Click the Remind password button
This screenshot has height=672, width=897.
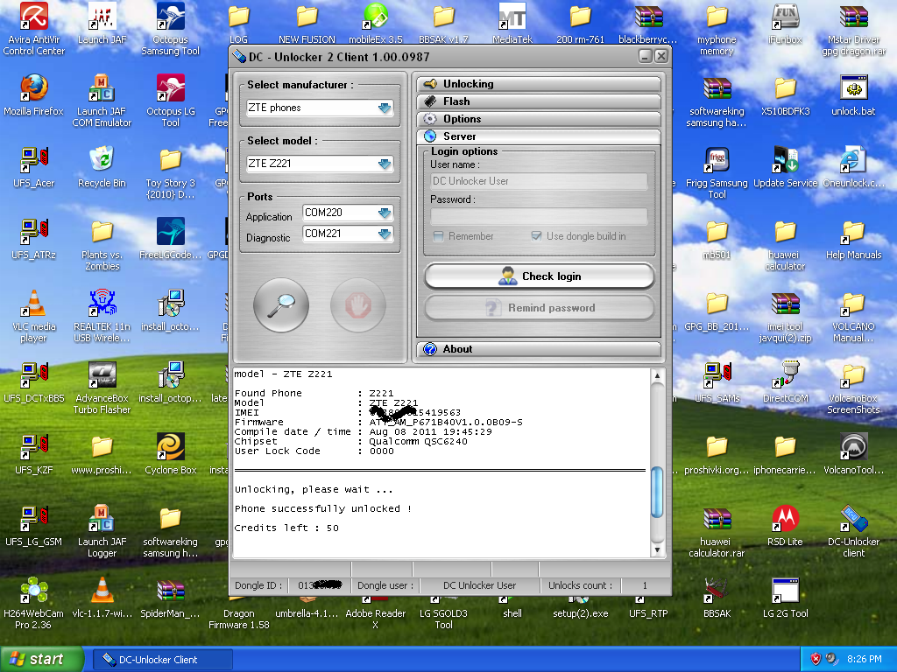[x=540, y=308]
